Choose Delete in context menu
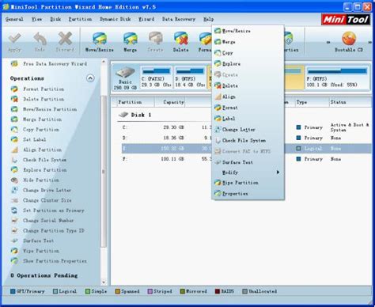This screenshot has height=307, width=375. coord(248,85)
